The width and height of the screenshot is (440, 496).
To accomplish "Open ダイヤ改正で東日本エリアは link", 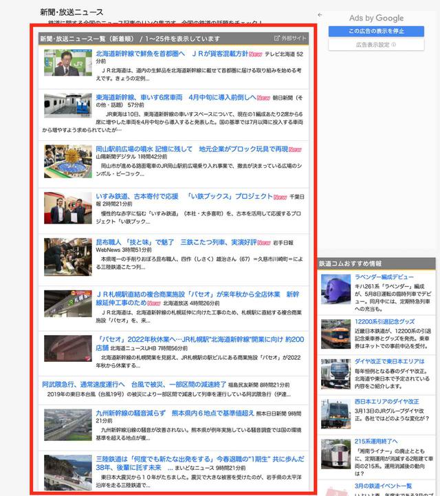I will [389, 361].
